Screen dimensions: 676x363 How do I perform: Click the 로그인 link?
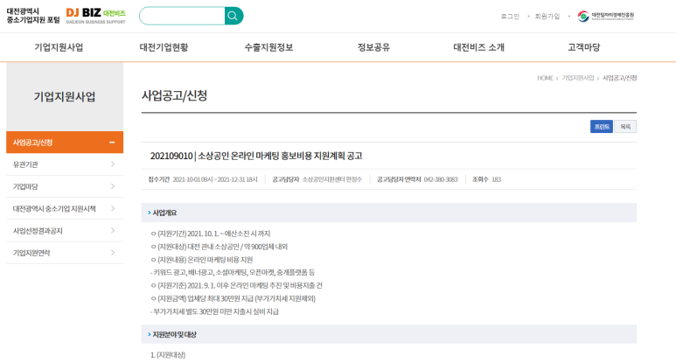point(510,17)
